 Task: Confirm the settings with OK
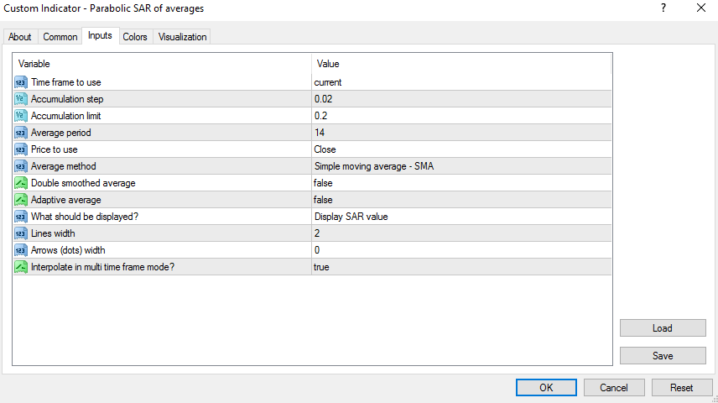(545, 388)
